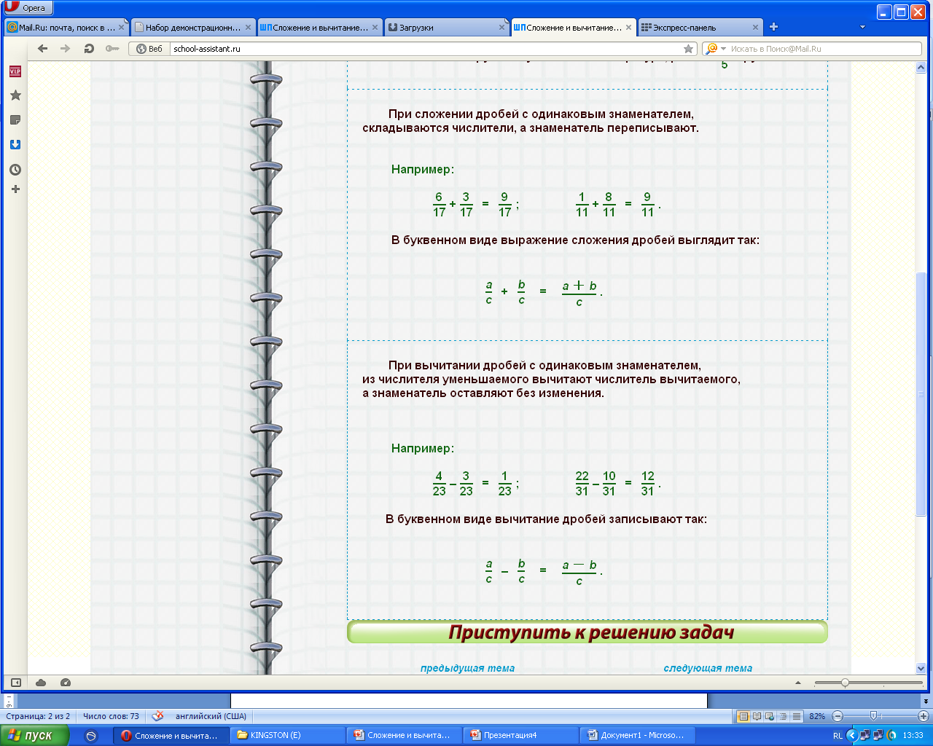Open the notes panel in the sidebar
Screen dimensions: 933x746
point(15,120)
